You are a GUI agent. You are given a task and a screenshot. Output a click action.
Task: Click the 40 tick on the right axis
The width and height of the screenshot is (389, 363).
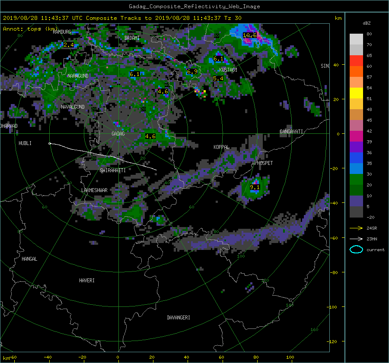coord(336,65)
